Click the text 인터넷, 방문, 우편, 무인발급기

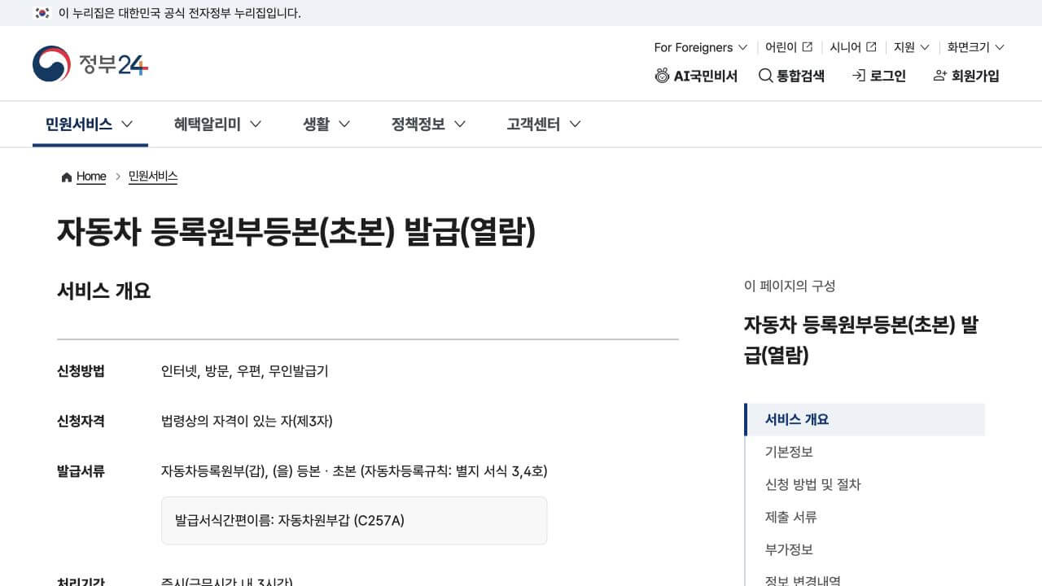pos(245,371)
